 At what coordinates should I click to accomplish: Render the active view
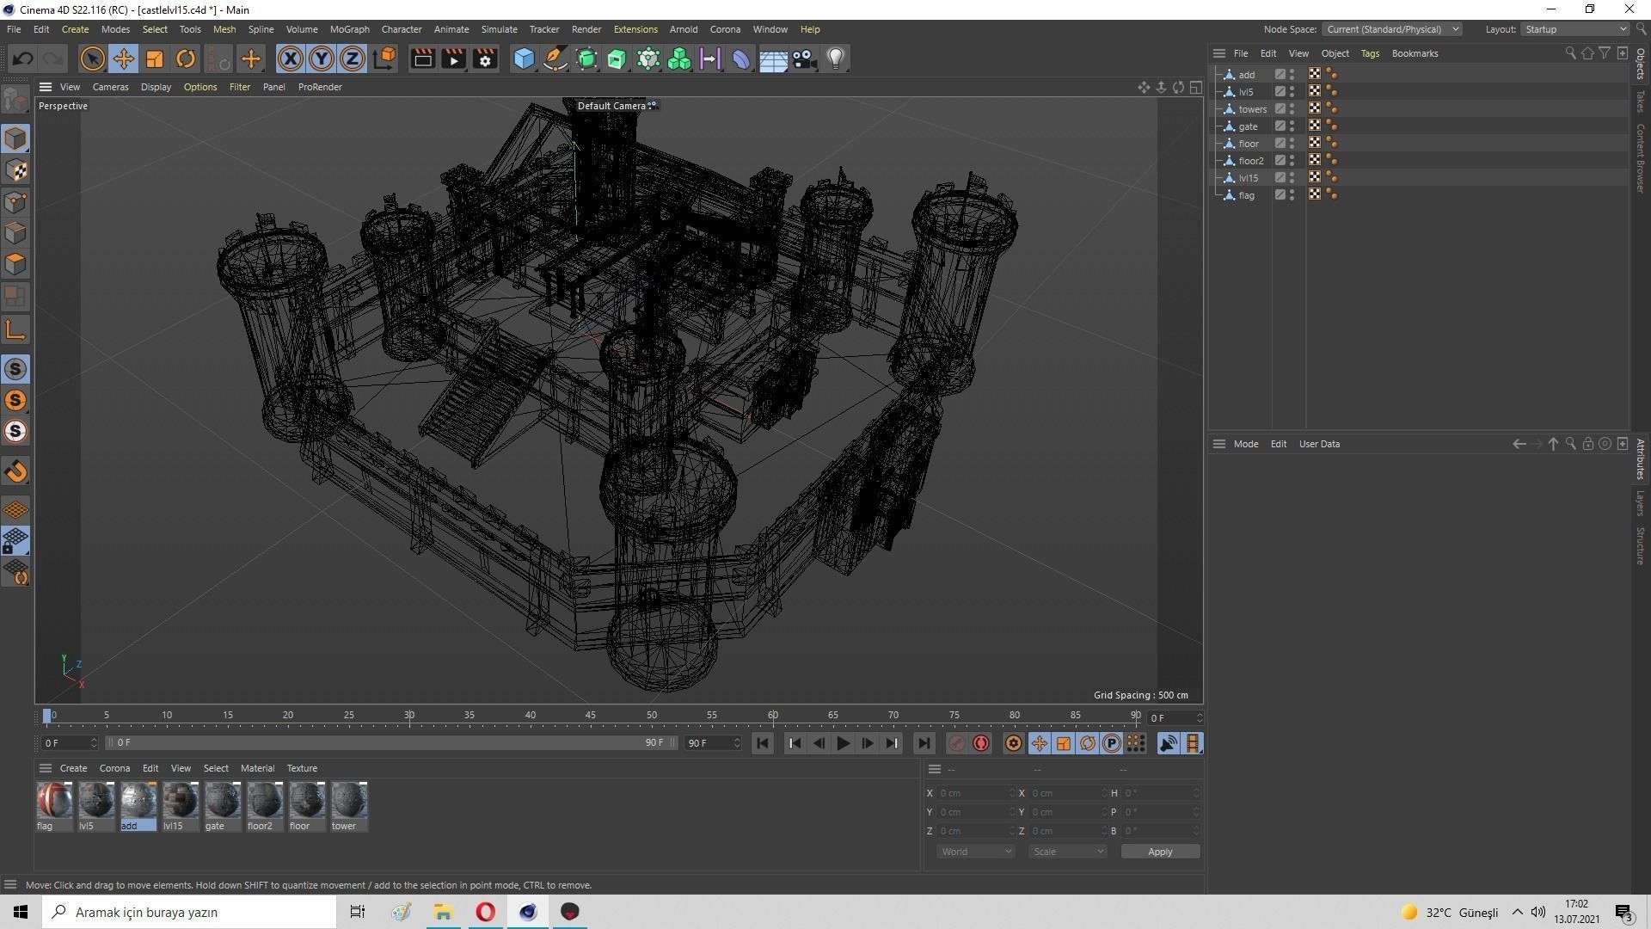point(422,58)
